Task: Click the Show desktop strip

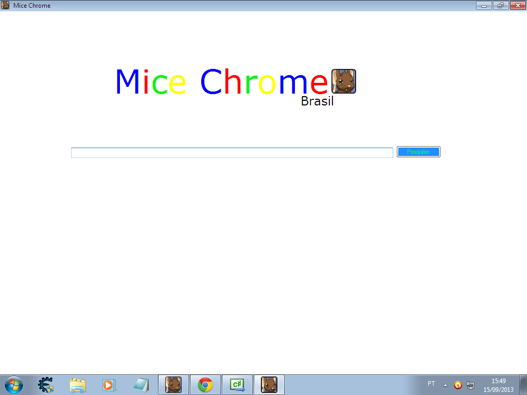Action: point(523,385)
